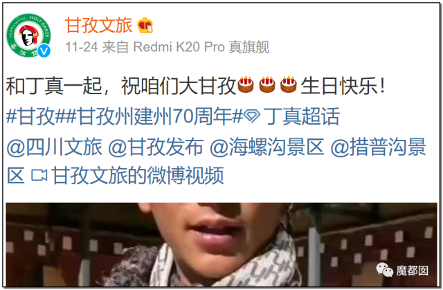Click the 11-24 post timestamp

[82, 47]
